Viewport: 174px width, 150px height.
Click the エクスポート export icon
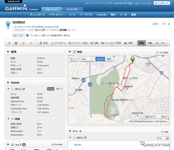[x=52, y=43]
